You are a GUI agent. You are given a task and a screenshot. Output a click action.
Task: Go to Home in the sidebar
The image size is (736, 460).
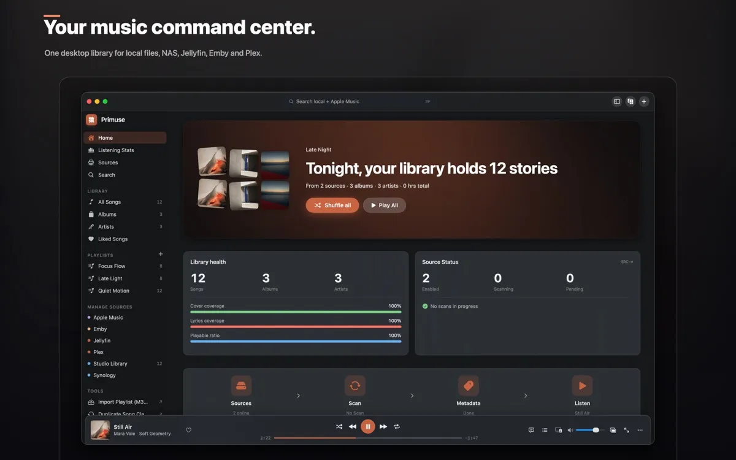(125, 138)
